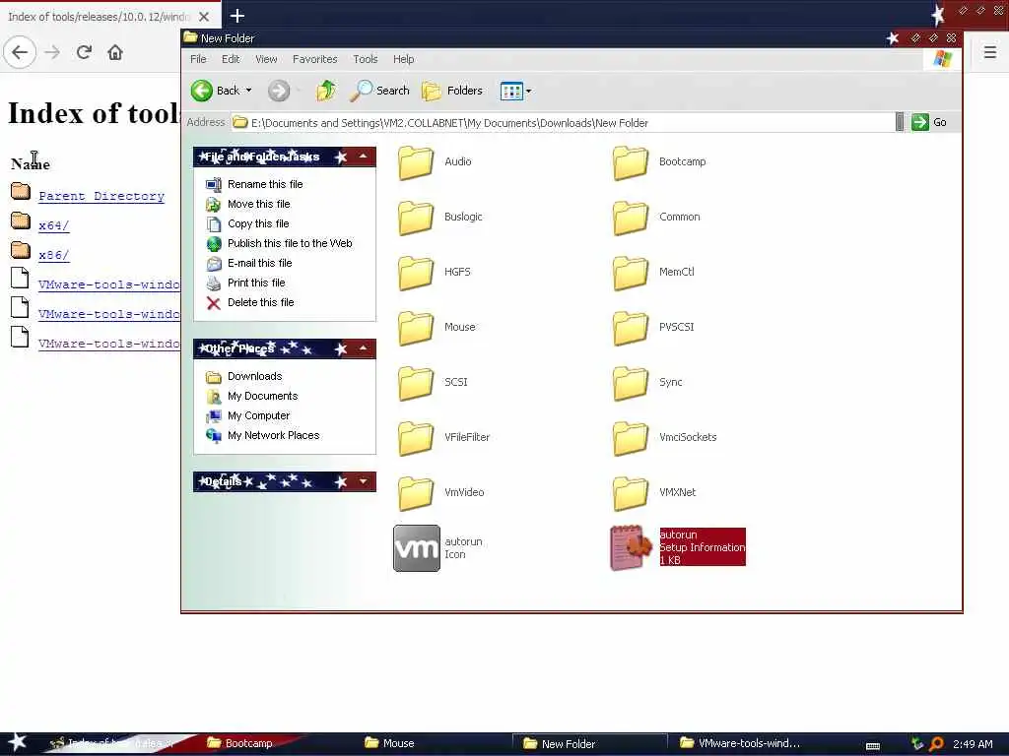
Task: Open the x86/ directory link
Action: [54, 255]
